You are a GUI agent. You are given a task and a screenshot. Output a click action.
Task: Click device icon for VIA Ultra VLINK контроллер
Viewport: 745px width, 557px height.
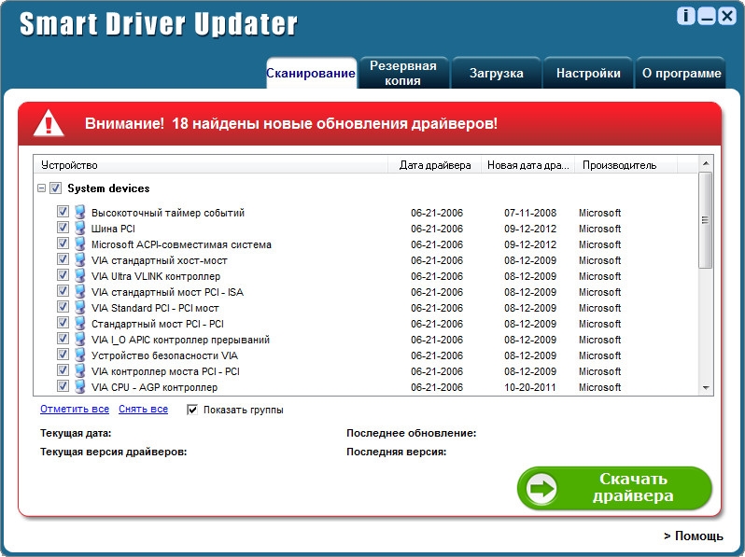(x=80, y=275)
